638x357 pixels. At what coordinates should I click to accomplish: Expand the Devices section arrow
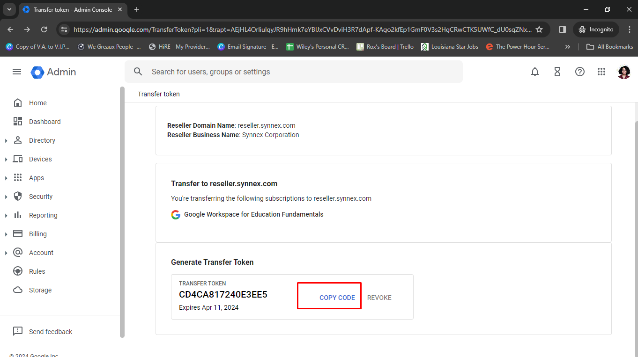click(6, 160)
